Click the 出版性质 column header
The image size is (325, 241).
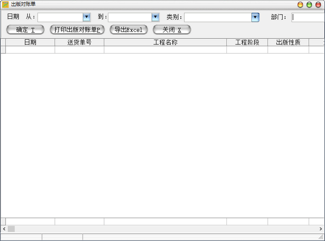pyautogui.click(x=288, y=42)
